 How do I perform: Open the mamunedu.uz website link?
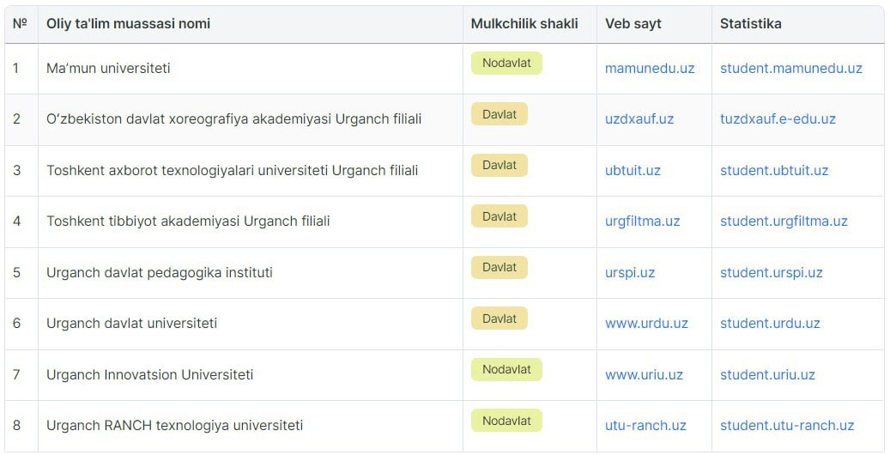point(650,68)
